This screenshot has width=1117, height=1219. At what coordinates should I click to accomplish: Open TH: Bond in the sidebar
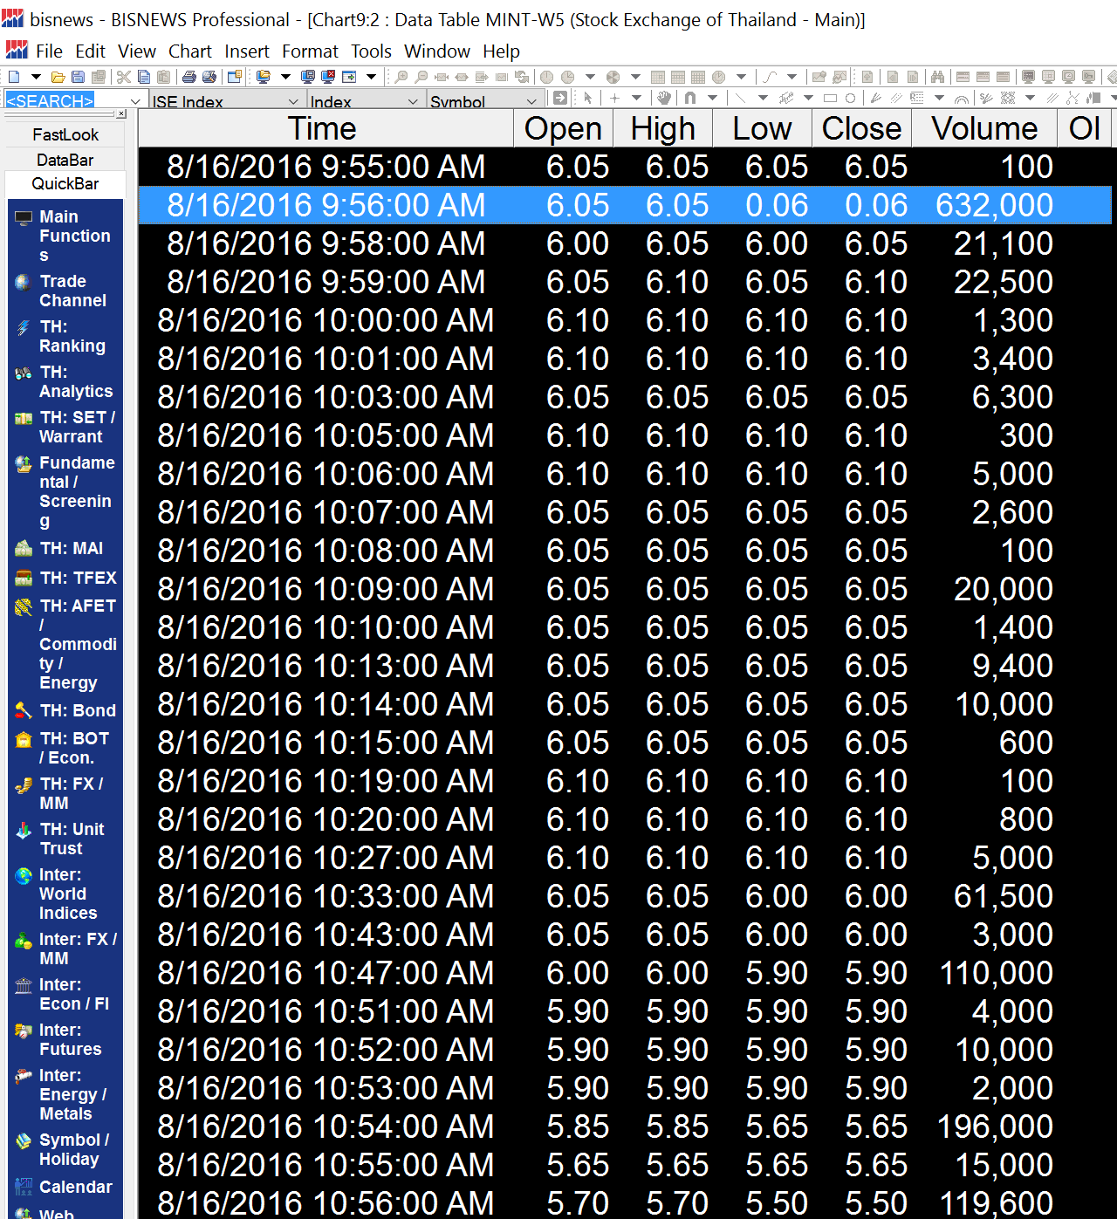click(x=77, y=710)
